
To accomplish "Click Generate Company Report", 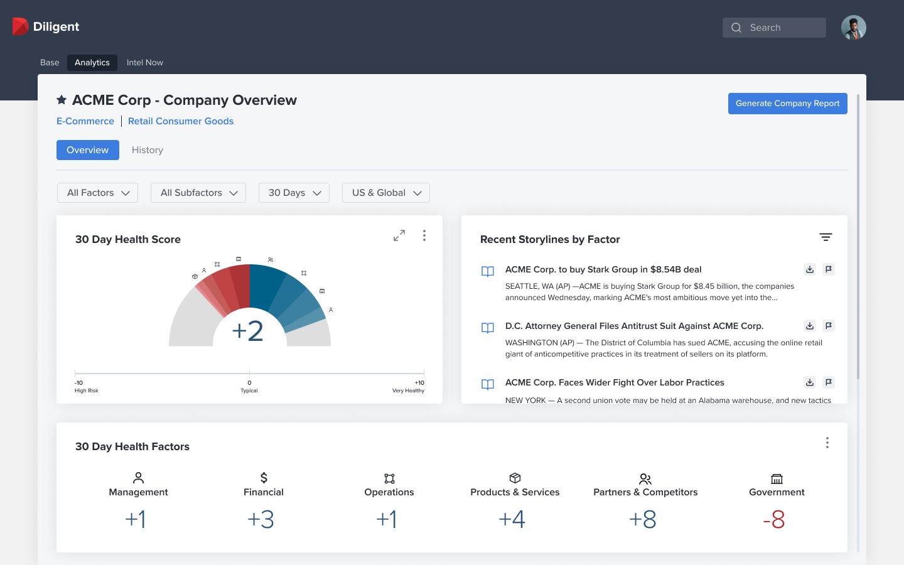I will coord(787,103).
